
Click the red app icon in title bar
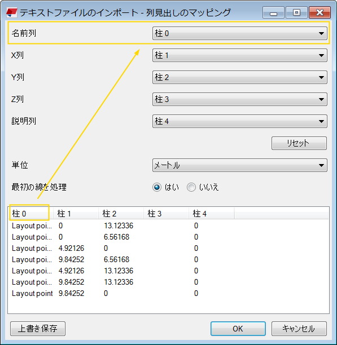(12, 12)
